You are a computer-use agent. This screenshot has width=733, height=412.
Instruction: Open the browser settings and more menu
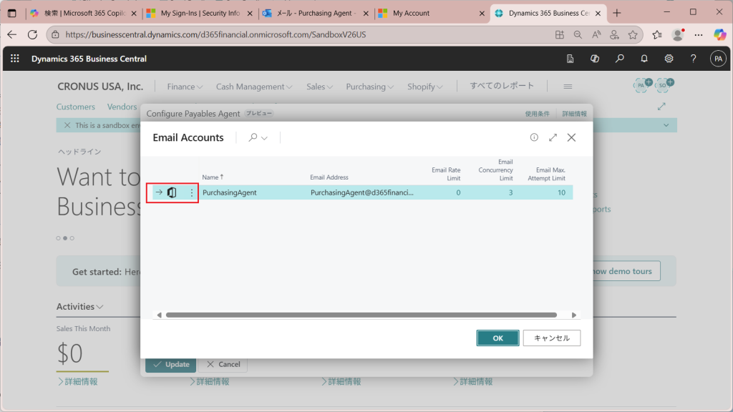(x=699, y=34)
